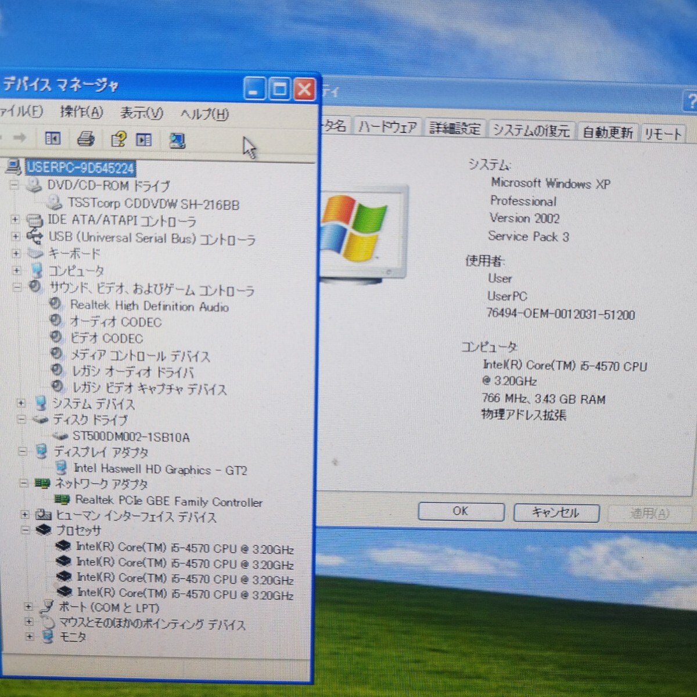The image size is (697, 697).
Task: Close the デバイス マネージャ window
Action: (x=304, y=90)
